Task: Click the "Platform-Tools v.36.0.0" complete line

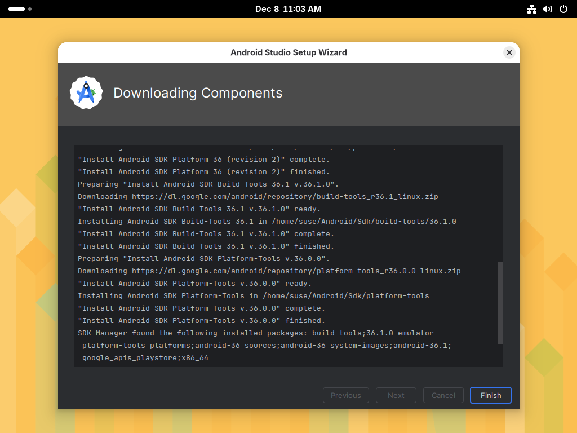Action: click(x=201, y=308)
